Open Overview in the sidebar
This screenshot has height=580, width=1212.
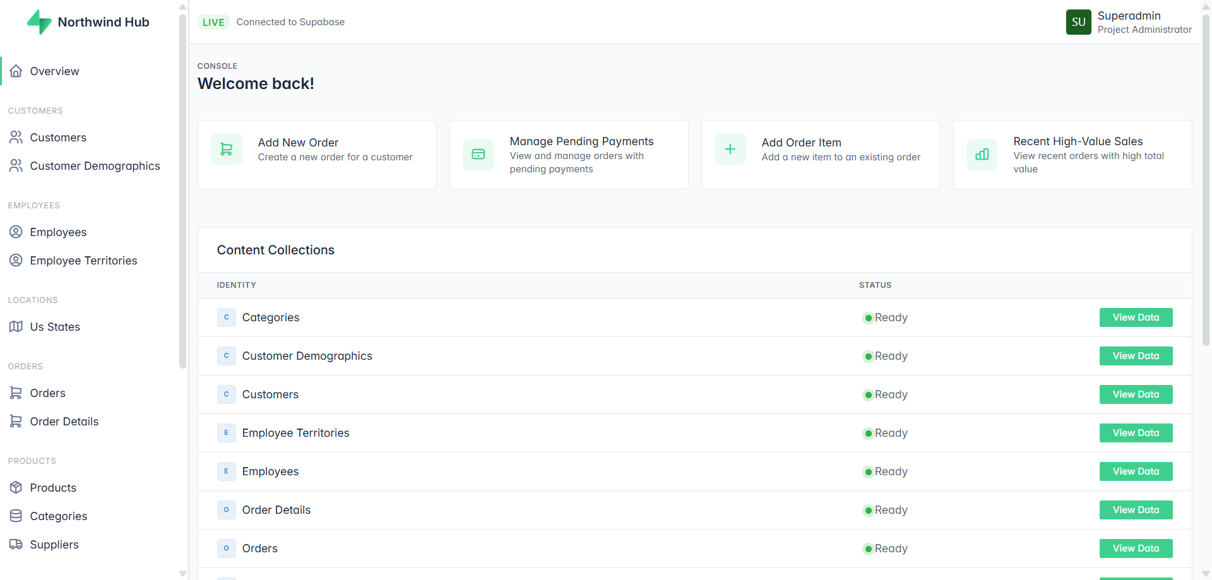(x=54, y=71)
